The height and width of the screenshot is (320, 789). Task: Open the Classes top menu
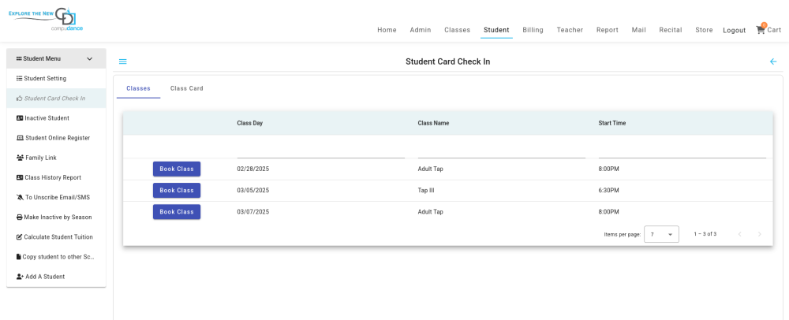pyautogui.click(x=457, y=30)
